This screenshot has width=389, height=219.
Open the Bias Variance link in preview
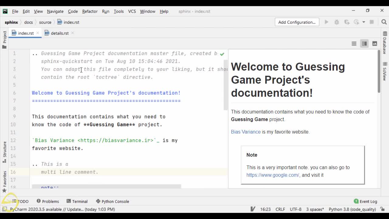(x=246, y=132)
